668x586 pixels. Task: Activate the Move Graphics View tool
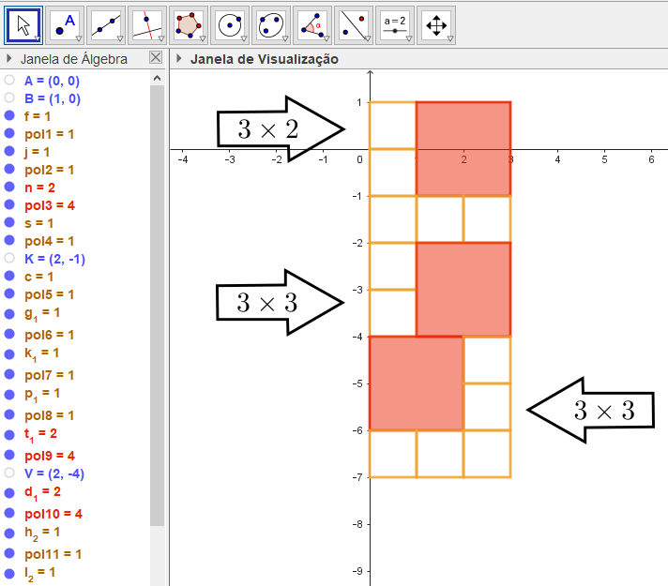(x=436, y=24)
